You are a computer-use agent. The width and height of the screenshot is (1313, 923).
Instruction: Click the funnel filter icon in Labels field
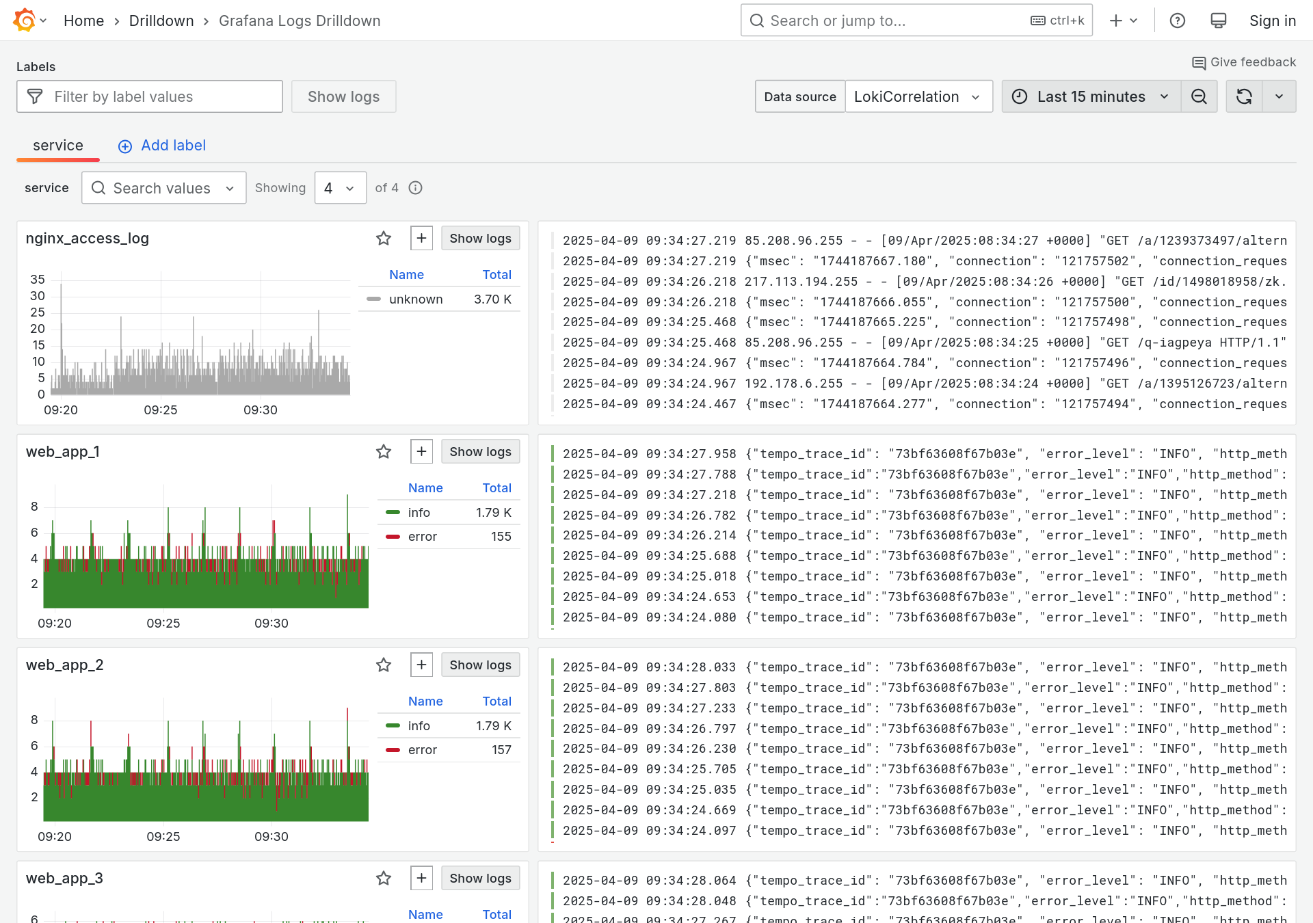(35, 96)
